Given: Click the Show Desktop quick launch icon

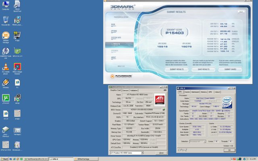Looking at the screenshot, I should [x=11, y=159].
